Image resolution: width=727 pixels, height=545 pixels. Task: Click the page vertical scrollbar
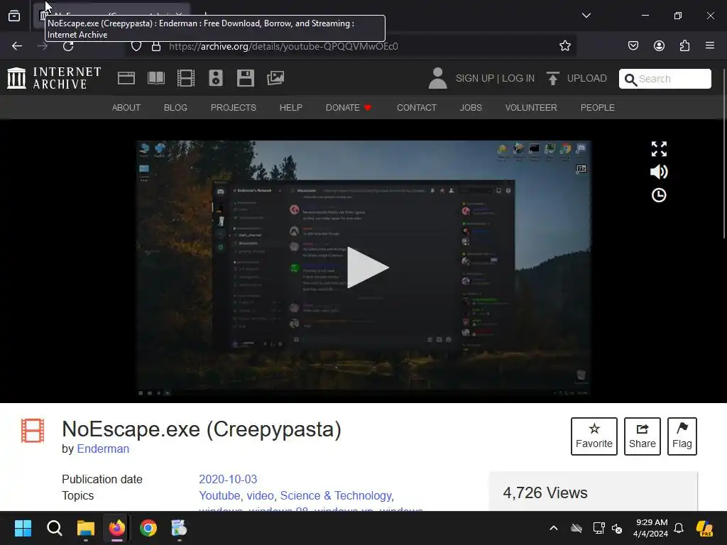[x=724, y=153]
